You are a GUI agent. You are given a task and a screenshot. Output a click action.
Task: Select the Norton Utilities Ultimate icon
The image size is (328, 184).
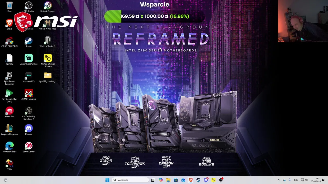coord(48,61)
